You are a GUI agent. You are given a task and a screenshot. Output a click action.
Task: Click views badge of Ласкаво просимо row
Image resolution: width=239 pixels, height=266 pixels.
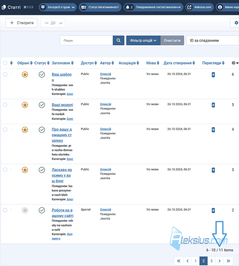click(213, 170)
